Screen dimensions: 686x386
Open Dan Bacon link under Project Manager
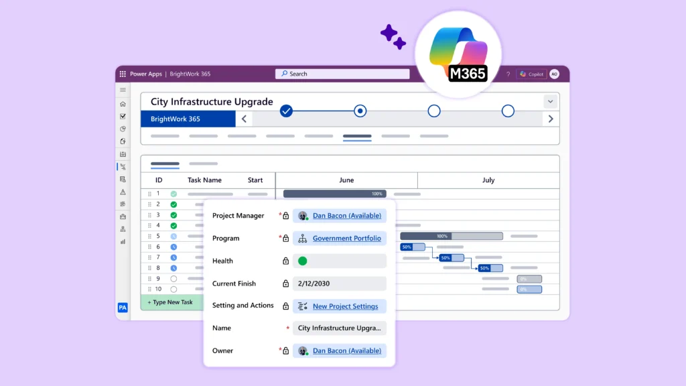[x=347, y=216]
